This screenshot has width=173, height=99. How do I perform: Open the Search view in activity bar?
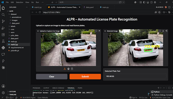pyautogui.click(x=3, y=15)
